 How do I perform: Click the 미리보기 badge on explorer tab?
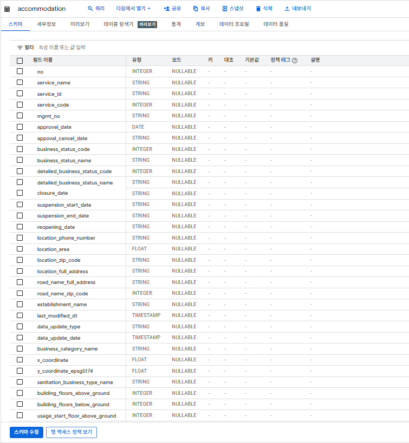[147, 24]
